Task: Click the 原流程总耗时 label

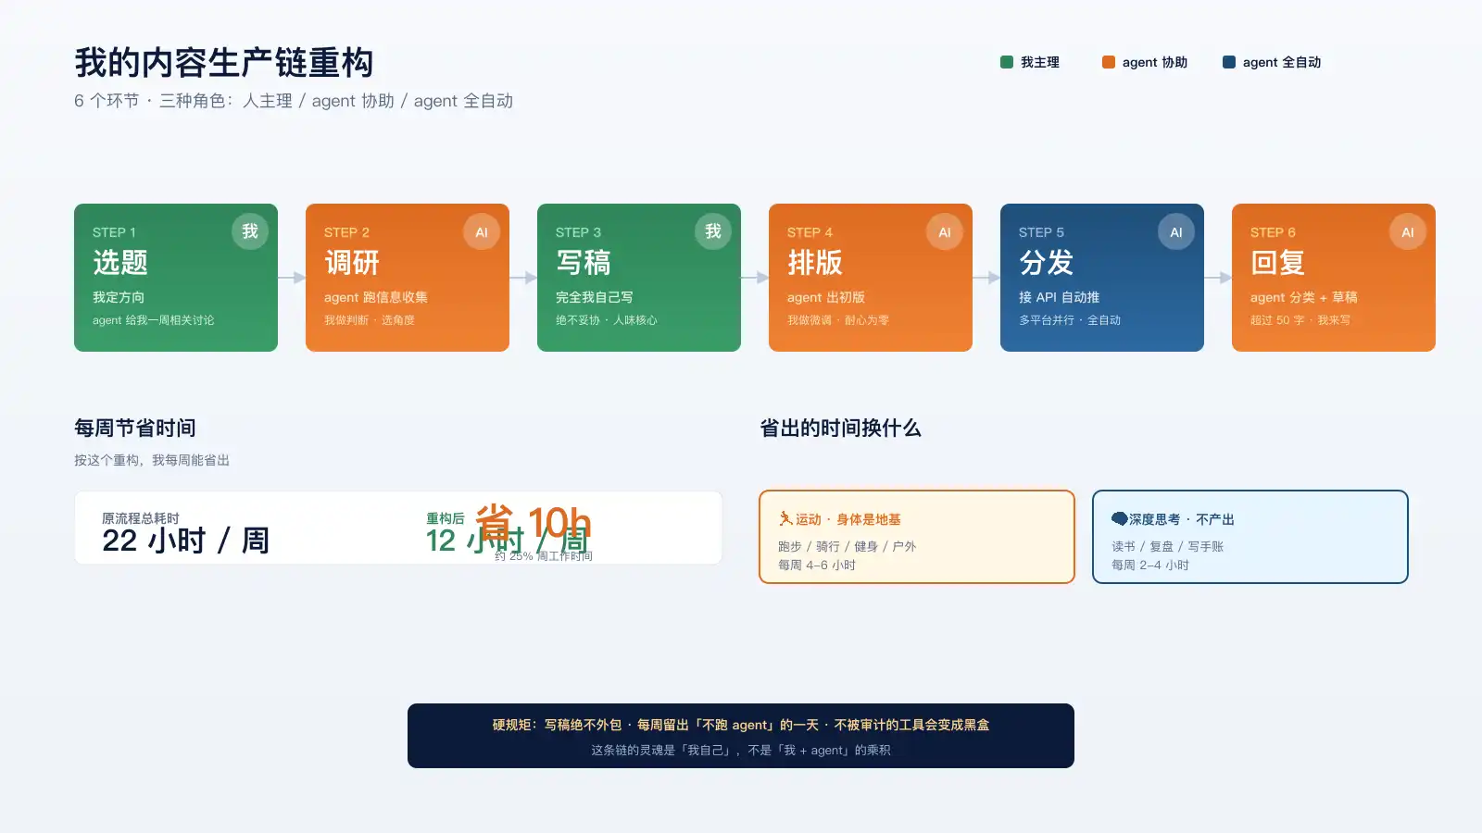Action: (x=141, y=518)
